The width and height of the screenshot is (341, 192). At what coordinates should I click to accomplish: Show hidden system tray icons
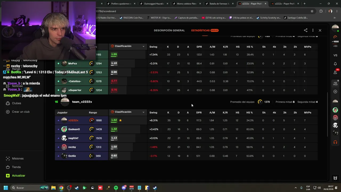click(x=295, y=188)
